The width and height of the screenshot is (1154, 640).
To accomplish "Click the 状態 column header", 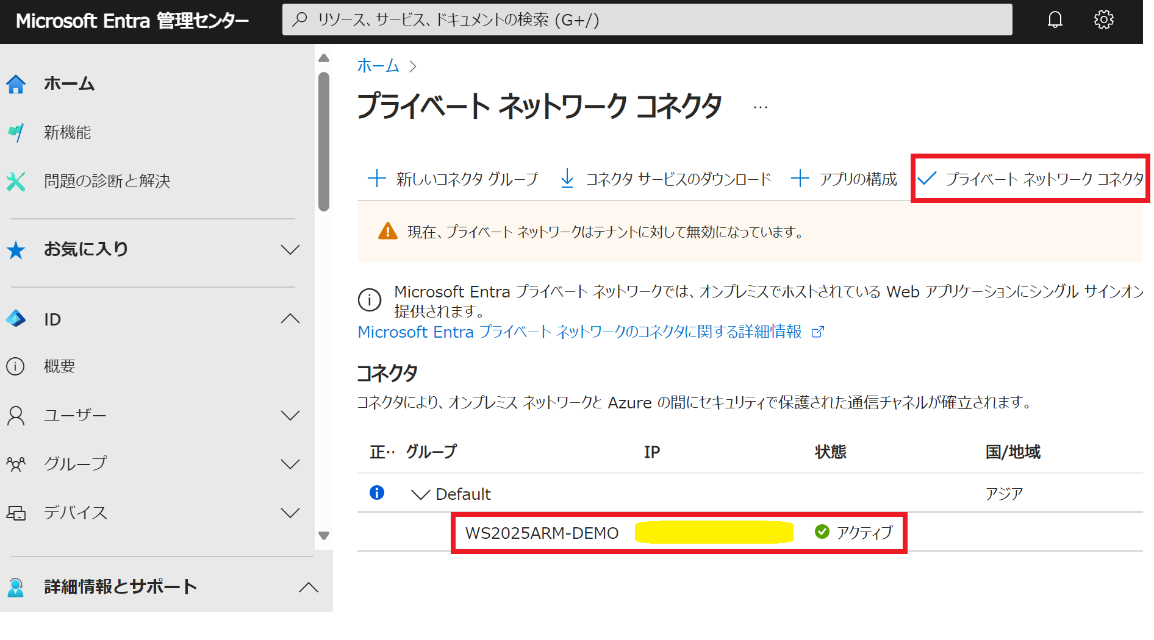I will 831,452.
